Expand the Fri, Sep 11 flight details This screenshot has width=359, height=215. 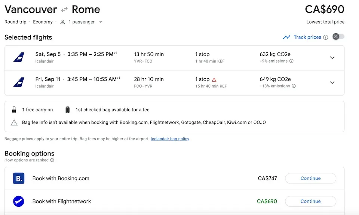(x=332, y=82)
